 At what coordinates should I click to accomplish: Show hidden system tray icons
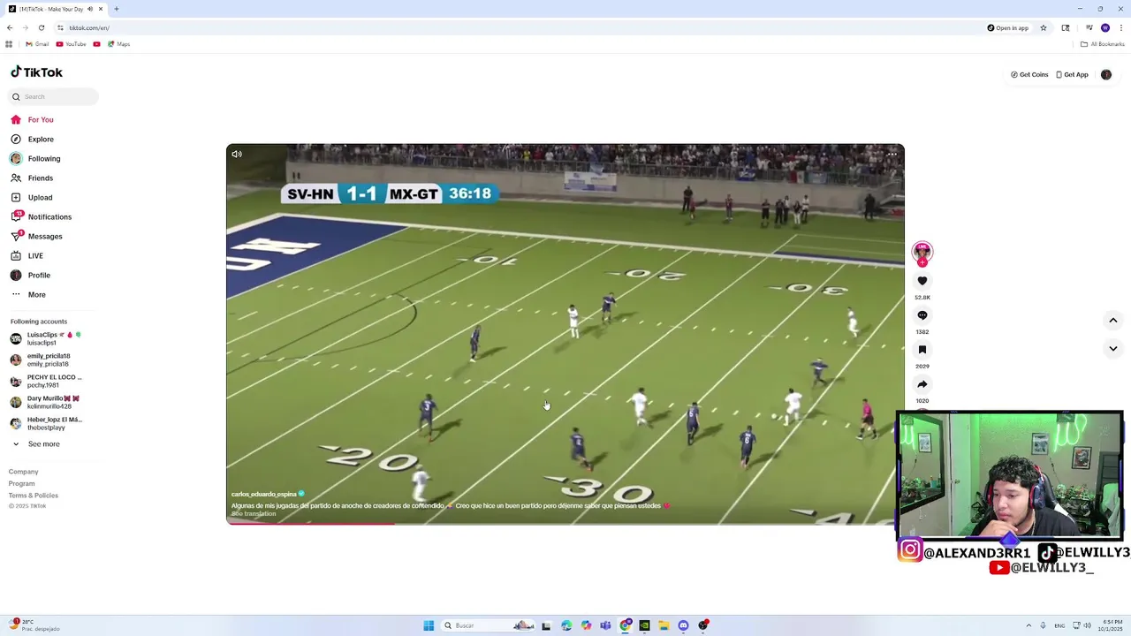point(1029,625)
